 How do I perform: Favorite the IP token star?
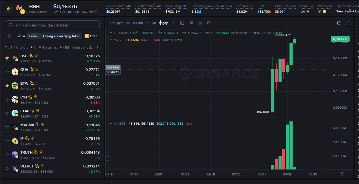[x=7, y=141]
